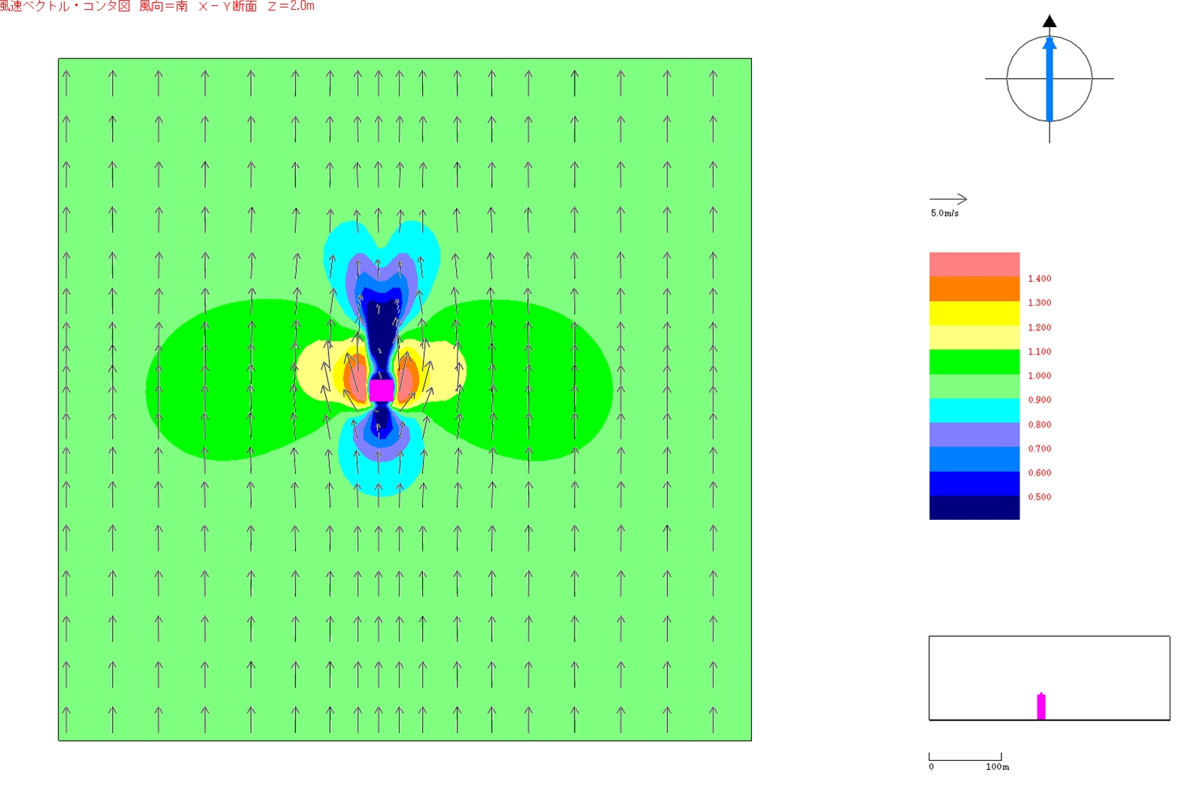Click the 5.0m/s reference vector arrow
The height and width of the screenshot is (800, 1199).
click(948, 199)
